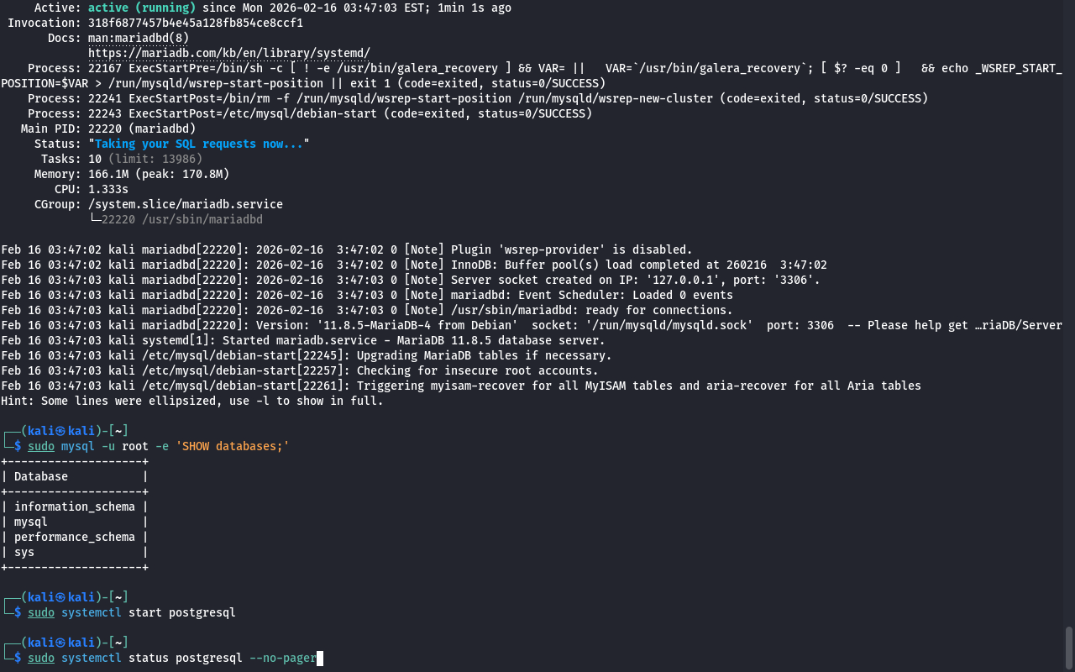Click the 'sys' database entry
The width and height of the screenshot is (1075, 672).
tap(24, 552)
